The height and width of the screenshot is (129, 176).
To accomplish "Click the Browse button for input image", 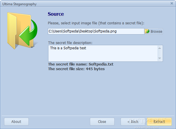I will 153,31.
